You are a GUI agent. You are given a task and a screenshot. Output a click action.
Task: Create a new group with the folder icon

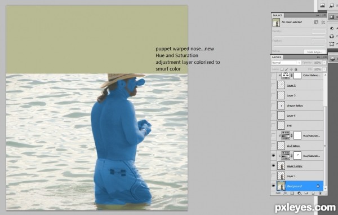pyautogui.click(x=306, y=193)
